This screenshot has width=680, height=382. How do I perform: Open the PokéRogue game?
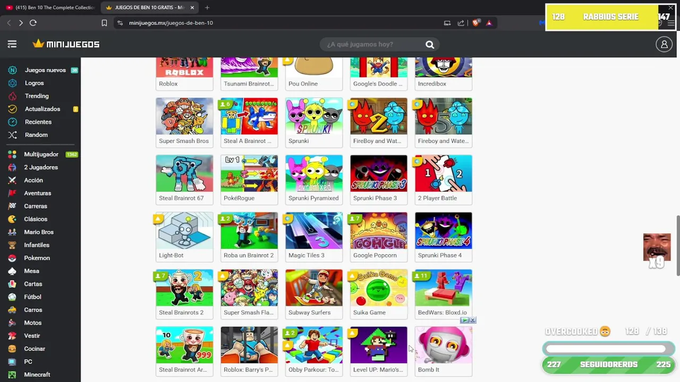pyautogui.click(x=249, y=179)
